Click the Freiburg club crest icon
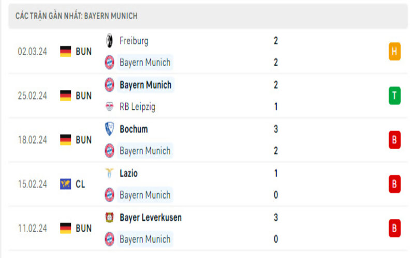This screenshot has height=258, width=414. 109,40
